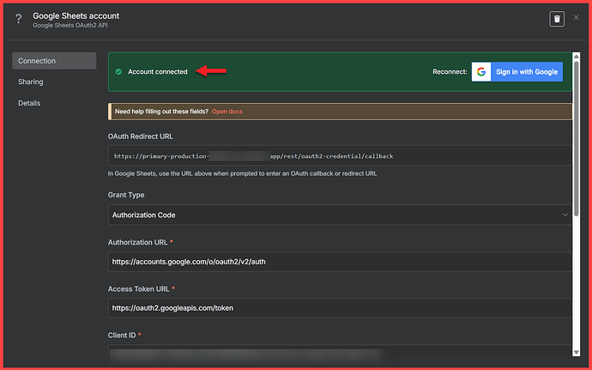Switch to the Sharing tab
592x370 pixels.
[31, 82]
